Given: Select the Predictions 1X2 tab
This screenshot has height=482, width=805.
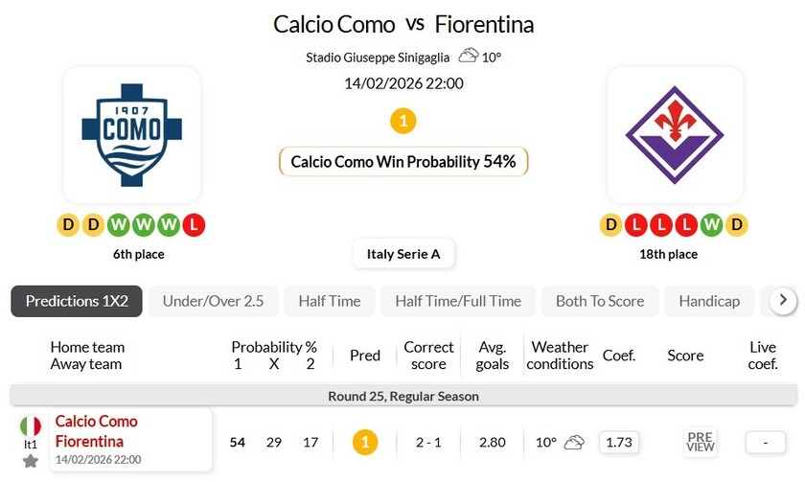Looking at the screenshot, I should click(77, 301).
